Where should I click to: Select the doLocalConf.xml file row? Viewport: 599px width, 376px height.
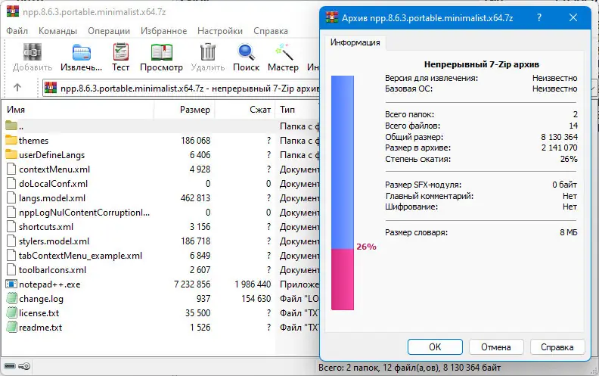[160, 183]
